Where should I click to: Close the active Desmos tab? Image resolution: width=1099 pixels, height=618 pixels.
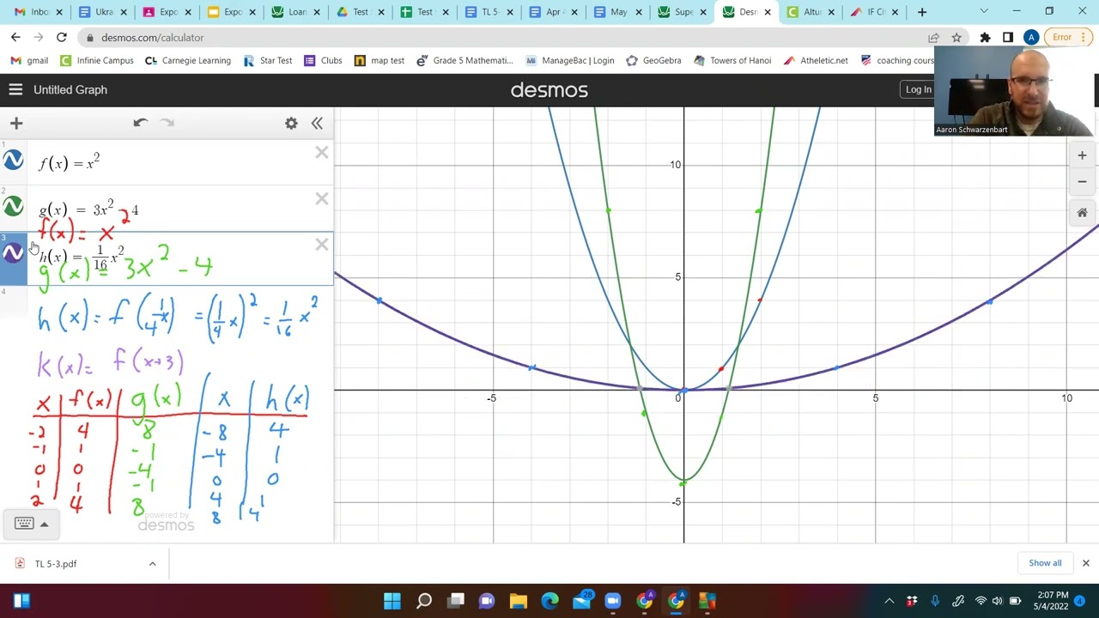768,12
